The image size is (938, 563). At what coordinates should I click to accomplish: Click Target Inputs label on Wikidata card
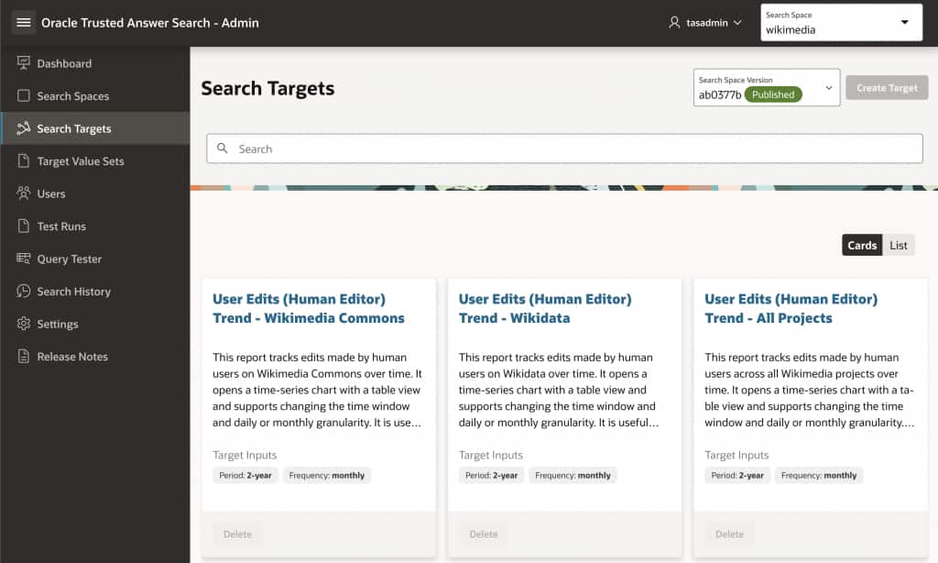[x=491, y=455]
